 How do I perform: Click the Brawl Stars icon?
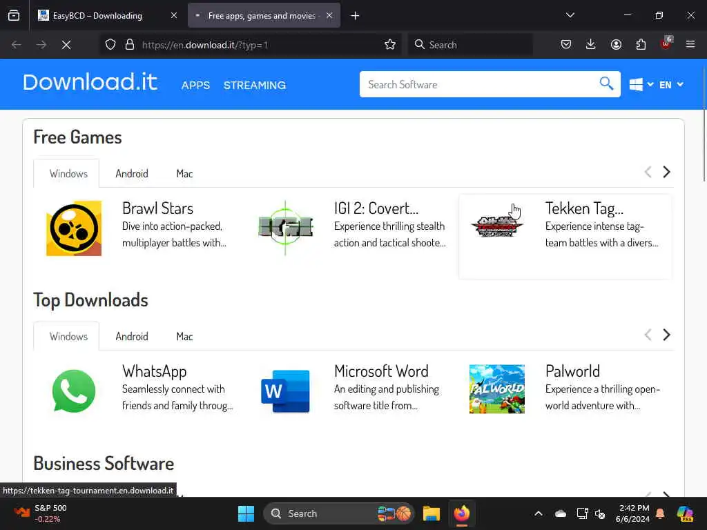click(x=74, y=228)
